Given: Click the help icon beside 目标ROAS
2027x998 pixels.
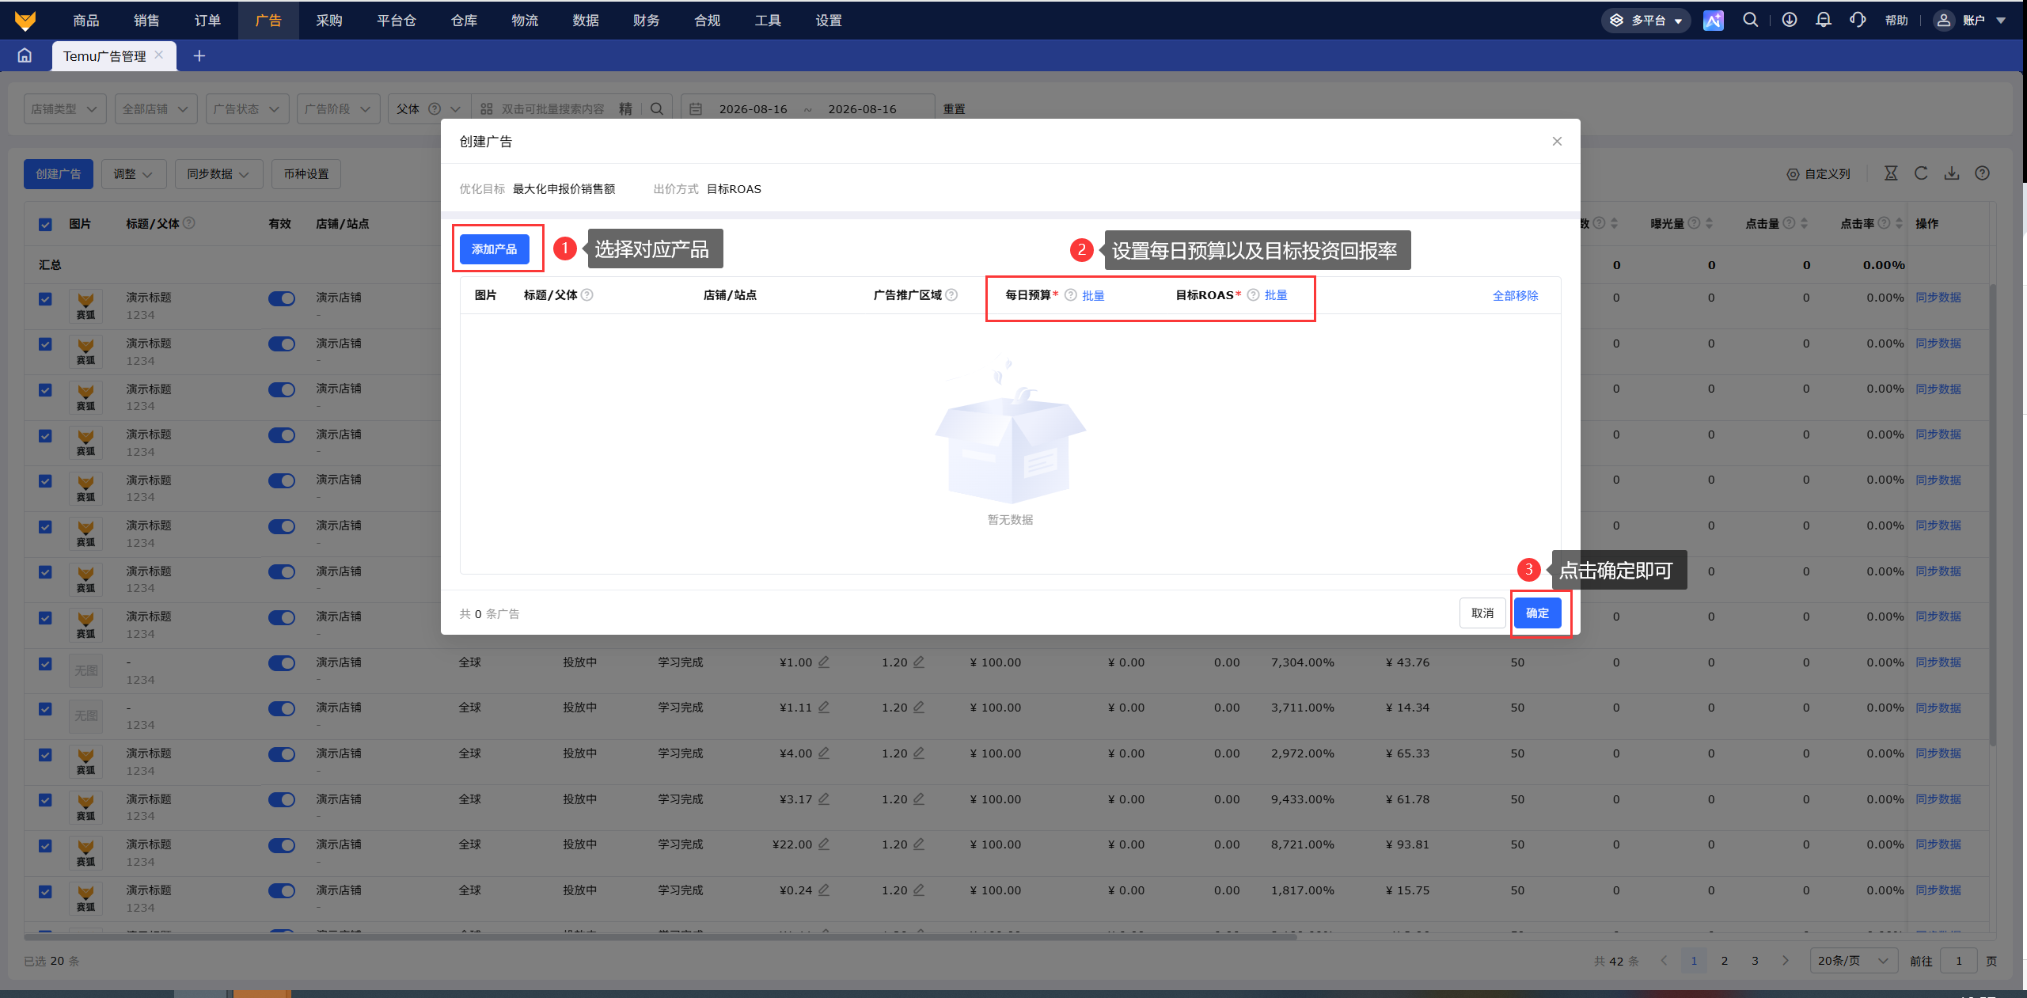Looking at the screenshot, I should 1253,295.
